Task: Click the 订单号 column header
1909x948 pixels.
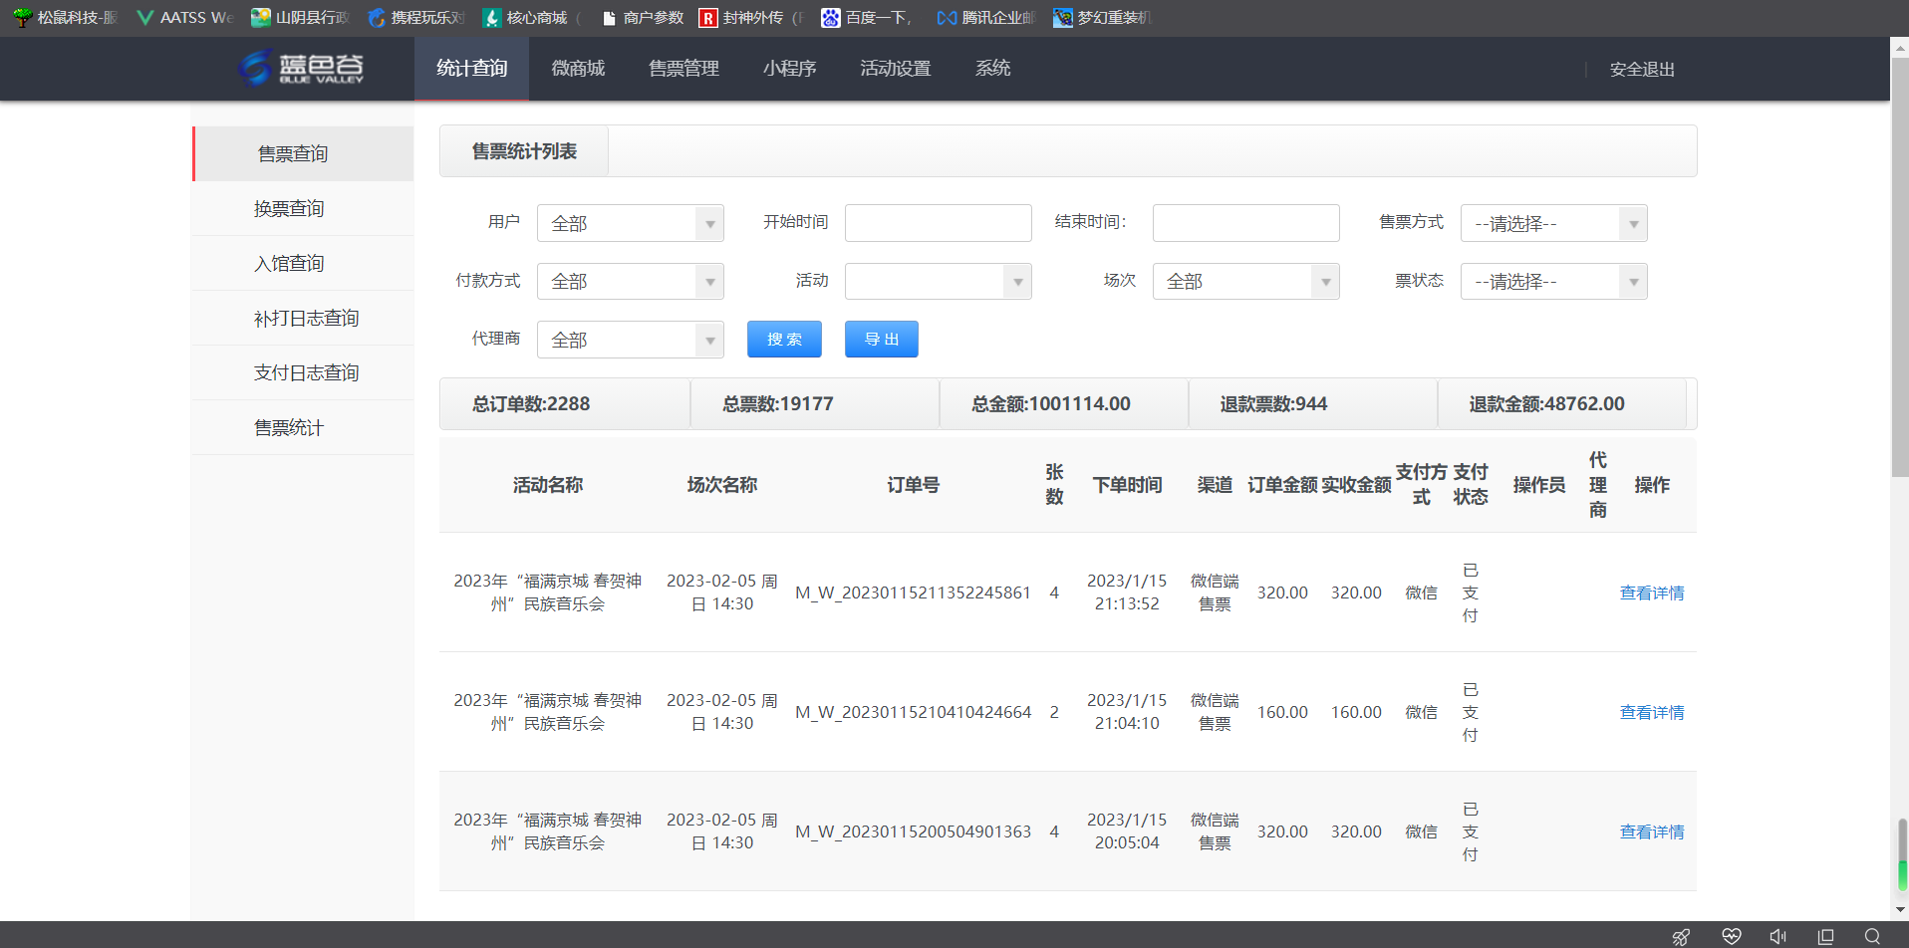Action: click(913, 485)
